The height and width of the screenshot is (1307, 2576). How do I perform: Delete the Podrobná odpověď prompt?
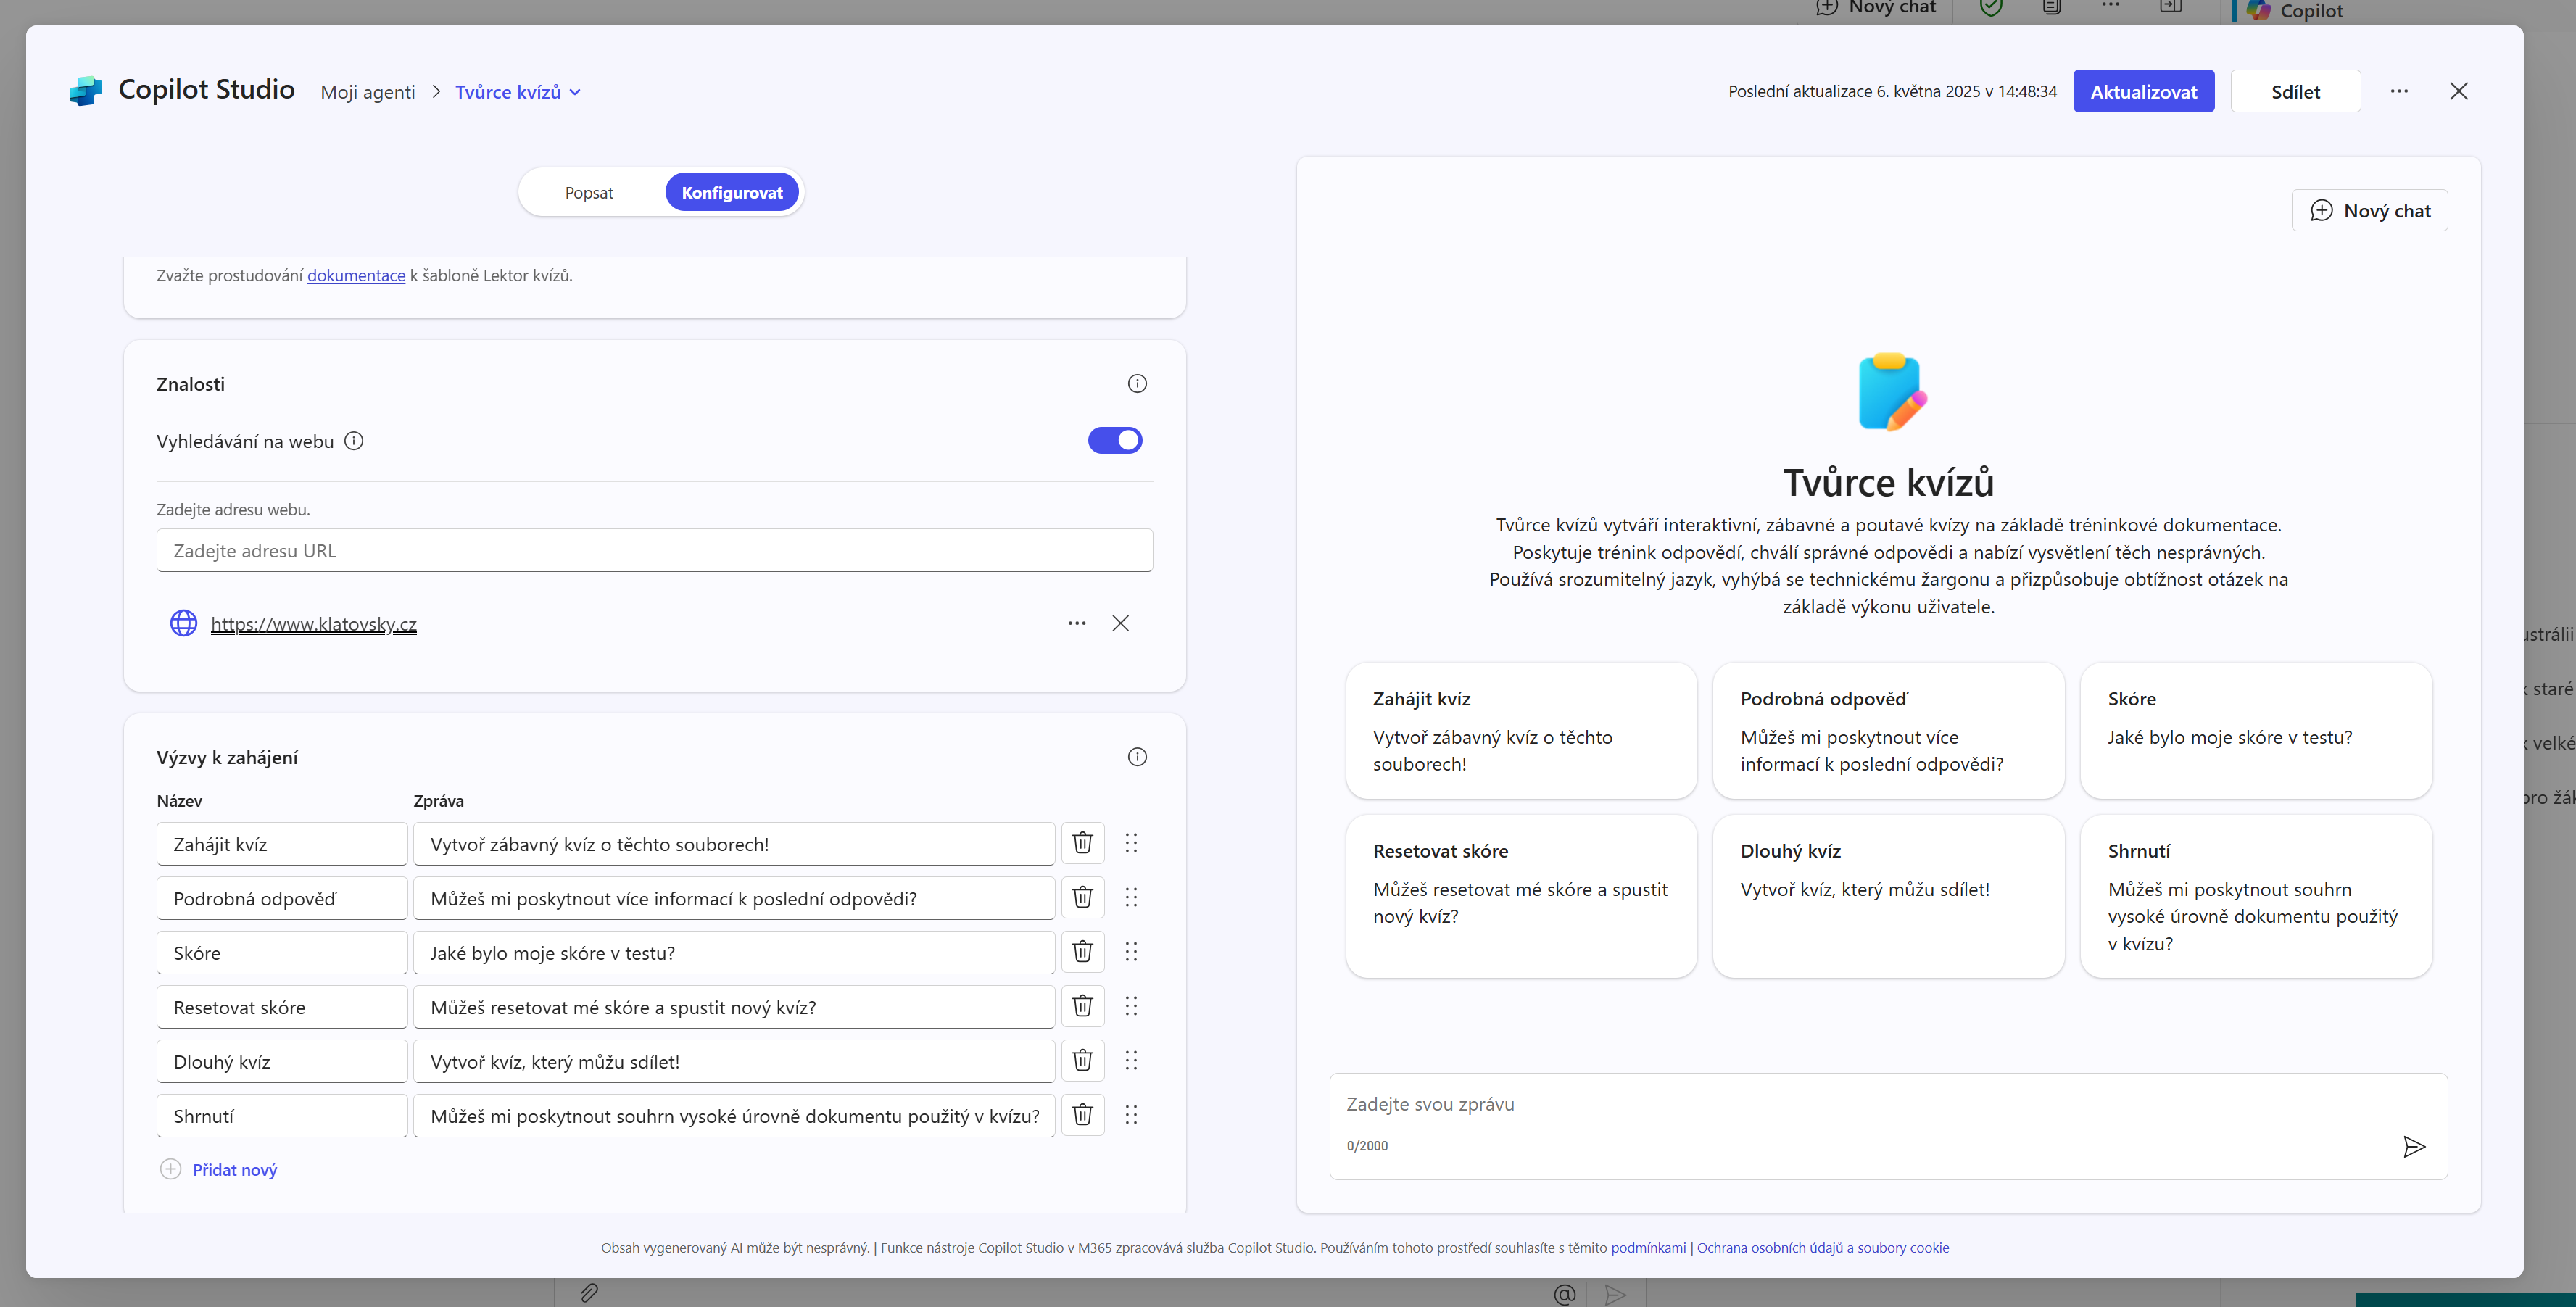(1082, 897)
